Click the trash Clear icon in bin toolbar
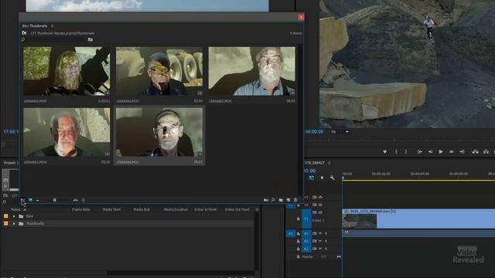The image size is (495, 278). pyautogui.click(x=295, y=200)
